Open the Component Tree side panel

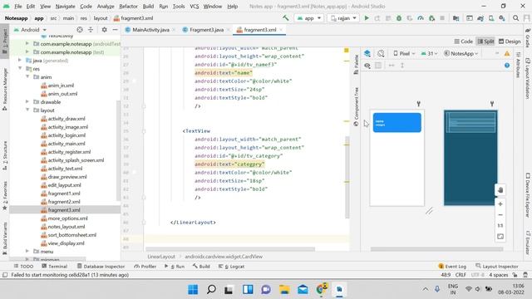[356, 107]
